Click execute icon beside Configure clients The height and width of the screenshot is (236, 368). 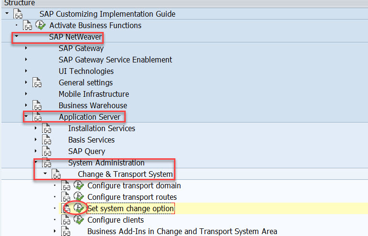(x=79, y=220)
